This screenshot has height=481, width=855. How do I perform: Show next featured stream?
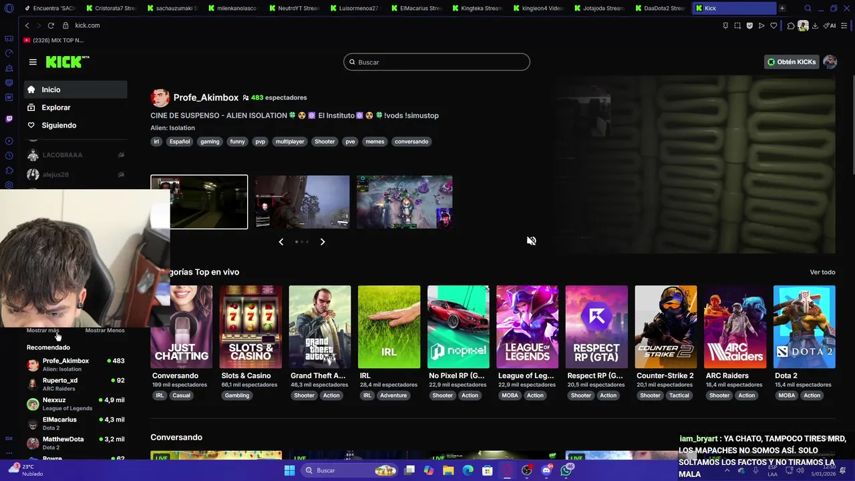[323, 242]
